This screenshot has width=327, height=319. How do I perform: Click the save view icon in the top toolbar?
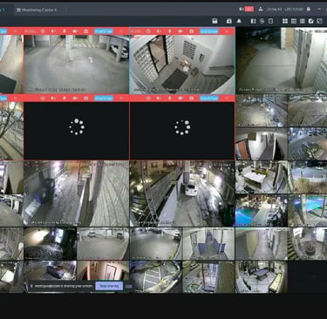coord(215,21)
